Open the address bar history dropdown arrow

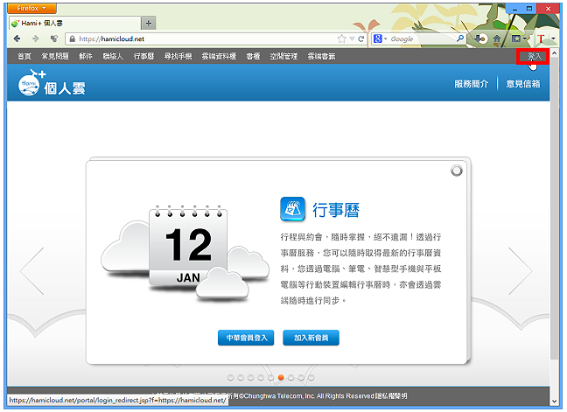point(352,38)
